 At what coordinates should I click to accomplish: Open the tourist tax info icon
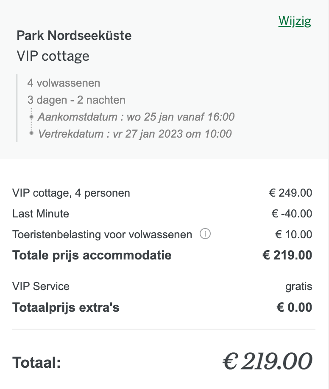pyautogui.click(x=205, y=234)
